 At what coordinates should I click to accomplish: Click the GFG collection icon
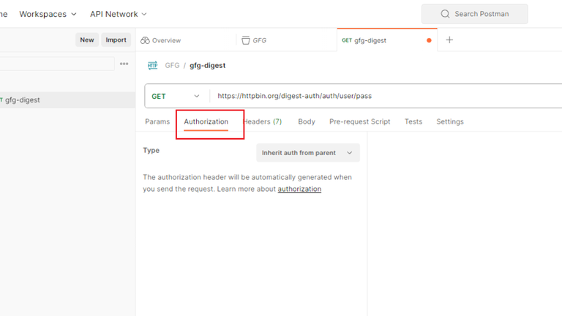click(246, 40)
